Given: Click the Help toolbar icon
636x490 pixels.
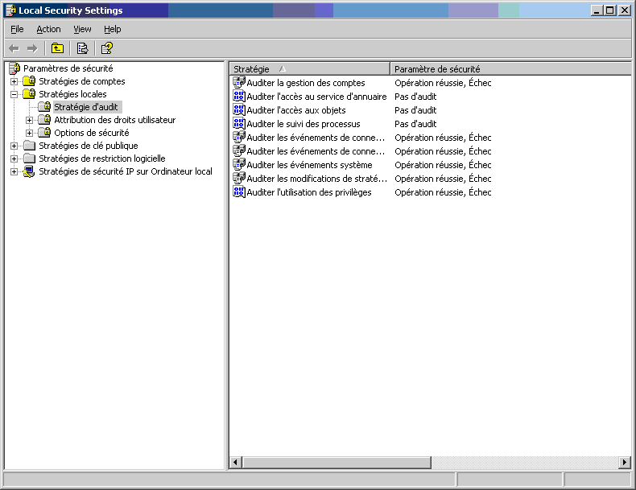Looking at the screenshot, I should point(106,48).
